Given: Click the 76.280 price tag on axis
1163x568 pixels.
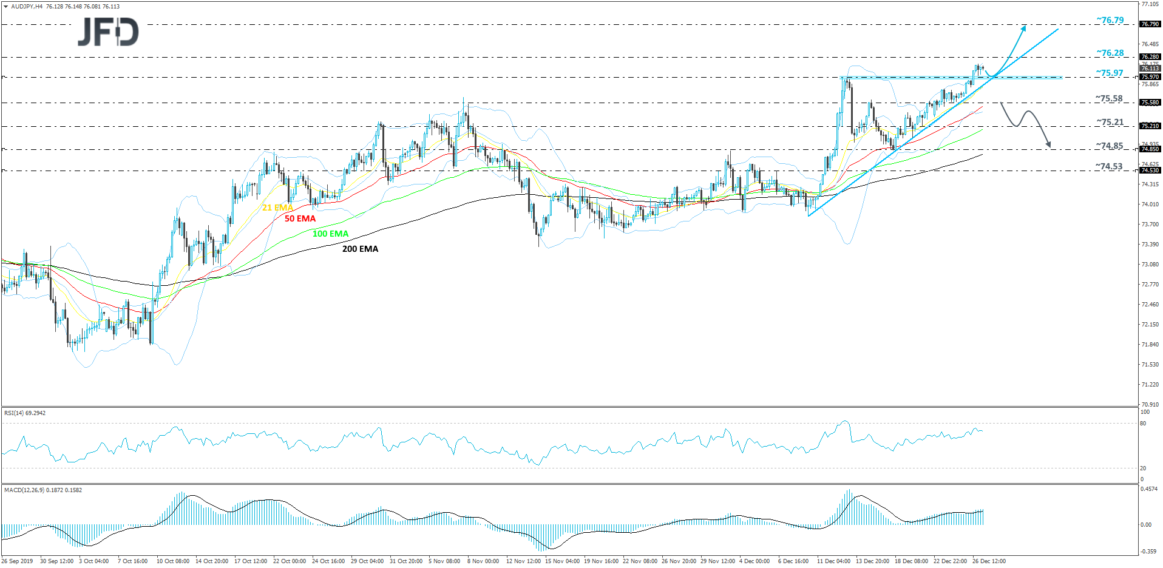Looking at the screenshot, I should point(1150,57).
